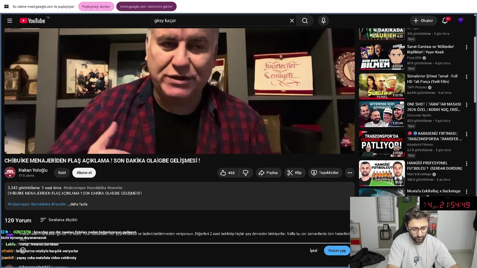Open Mustafa Eskihellaç x Backstage title

[x=434, y=191]
